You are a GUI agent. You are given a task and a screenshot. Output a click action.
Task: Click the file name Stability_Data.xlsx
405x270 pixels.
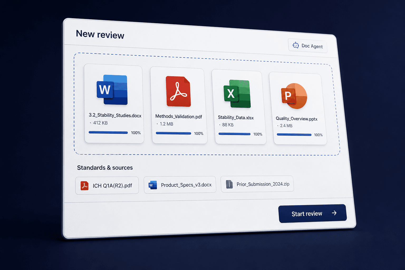[236, 118]
